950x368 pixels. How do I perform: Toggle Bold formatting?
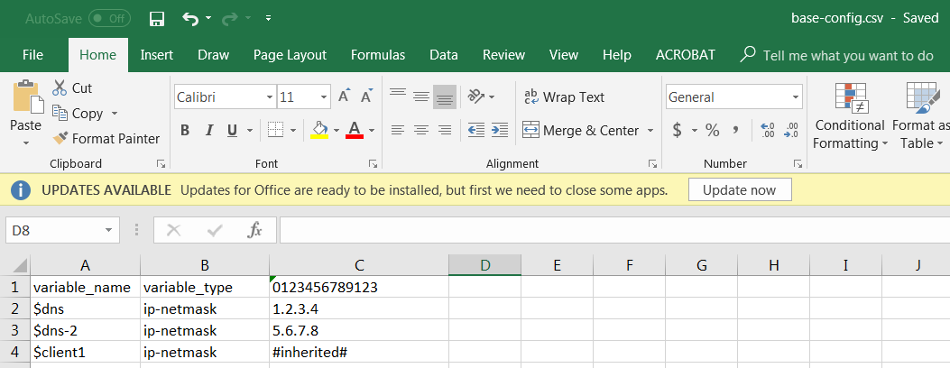(185, 131)
